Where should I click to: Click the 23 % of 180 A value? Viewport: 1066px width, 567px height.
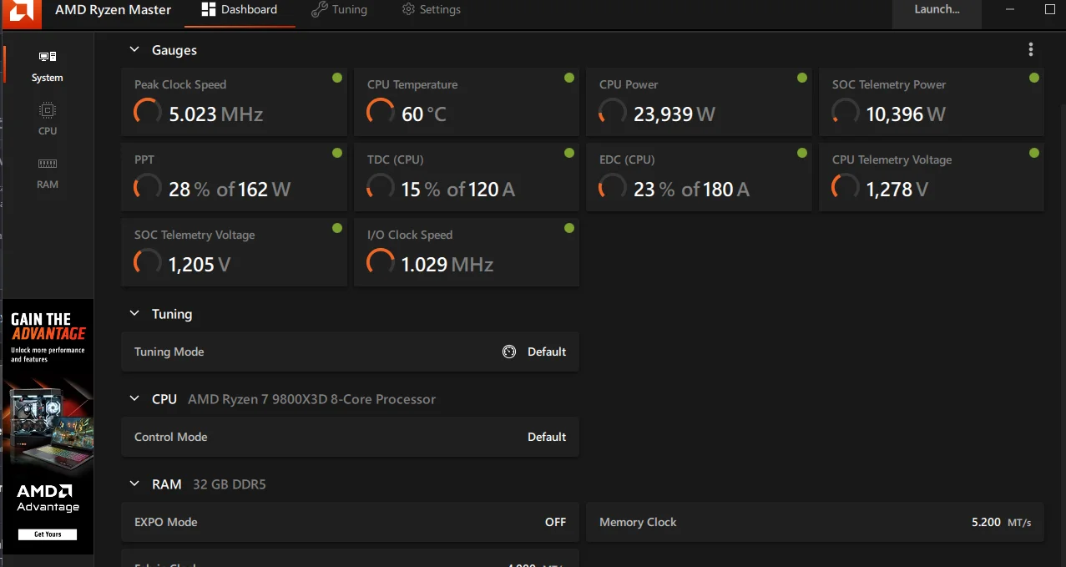click(x=692, y=190)
